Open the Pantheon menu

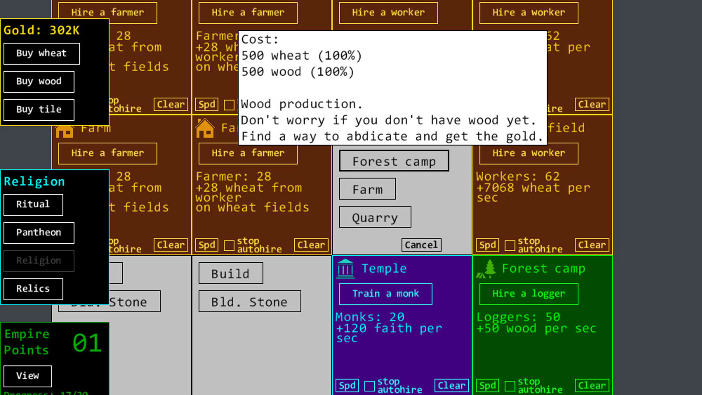[x=39, y=233]
